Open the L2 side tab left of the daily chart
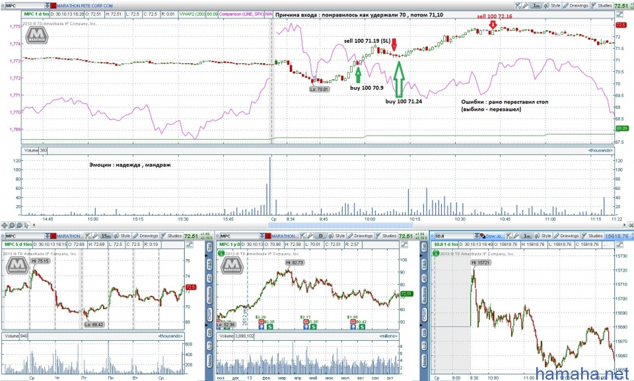This screenshot has width=634, height=381. pos(210,345)
